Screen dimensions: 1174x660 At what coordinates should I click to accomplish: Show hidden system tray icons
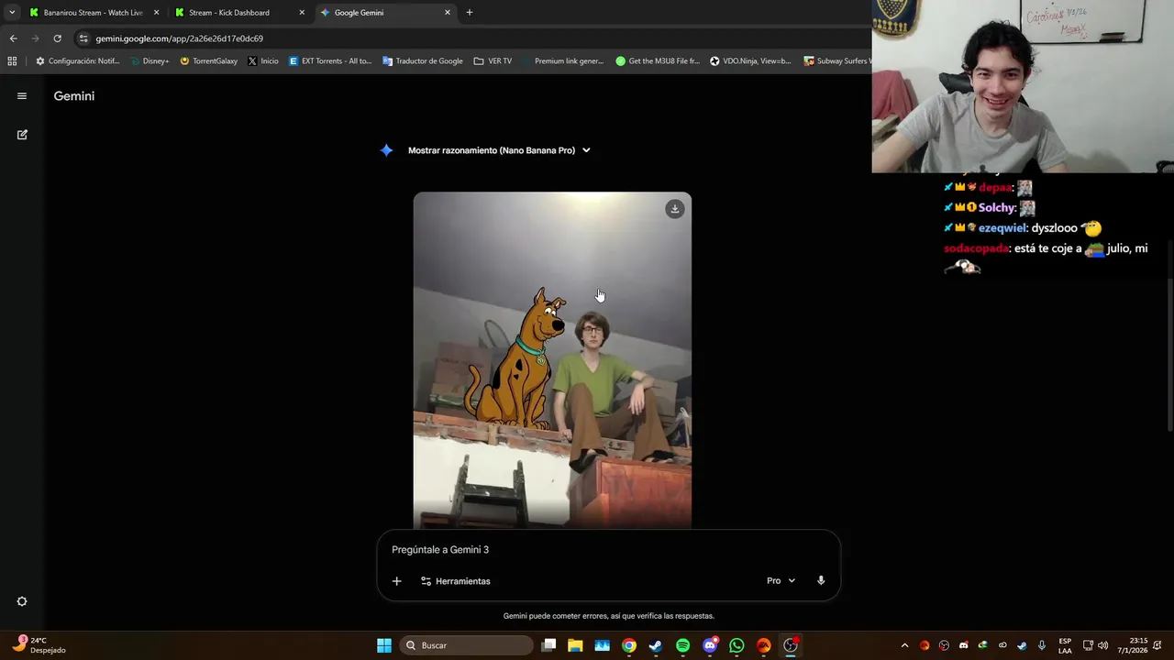904,645
